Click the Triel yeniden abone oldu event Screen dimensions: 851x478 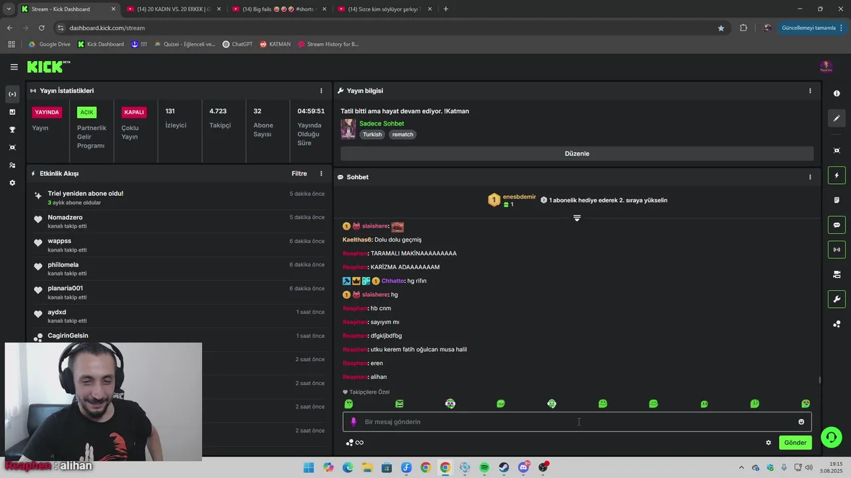(180, 198)
